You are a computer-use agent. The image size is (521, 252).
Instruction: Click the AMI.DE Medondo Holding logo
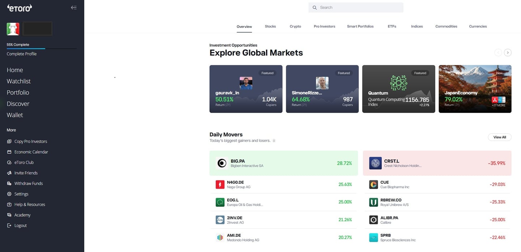pyautogui.click(x=220, y=238)
